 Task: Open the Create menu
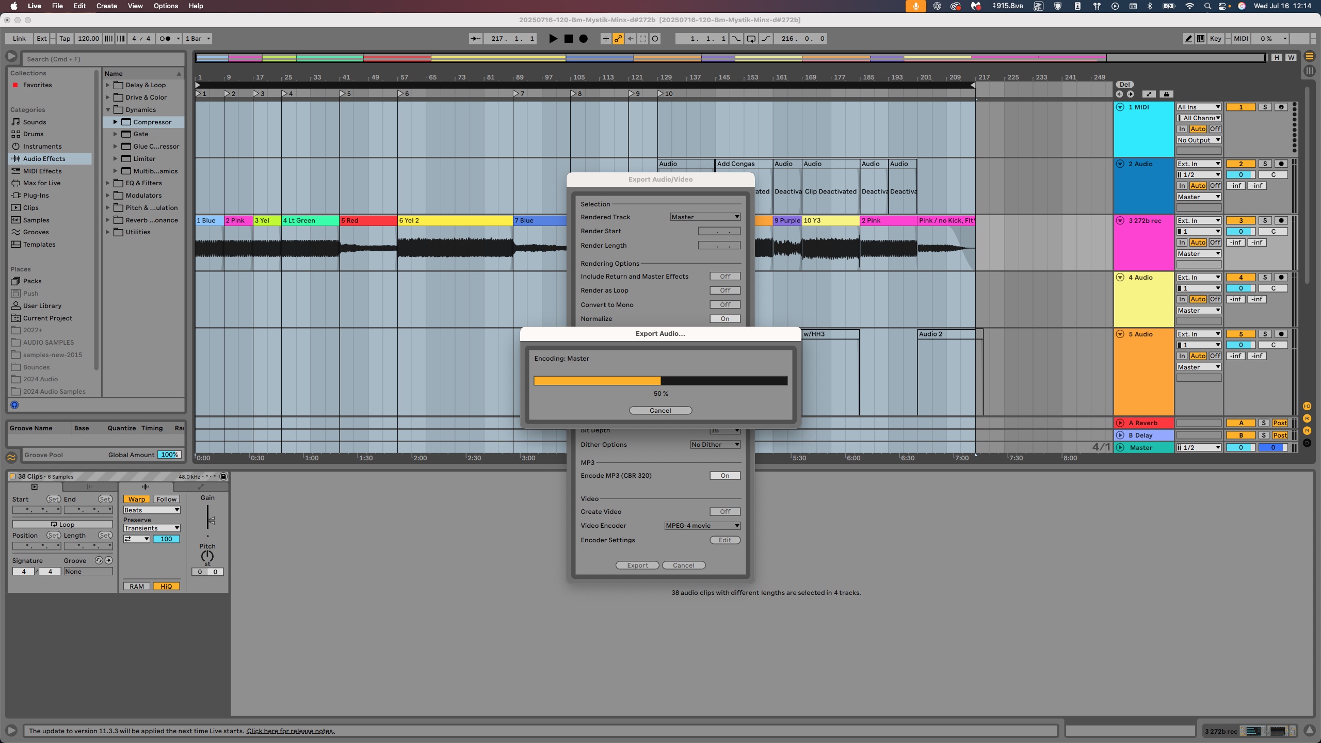106,6
